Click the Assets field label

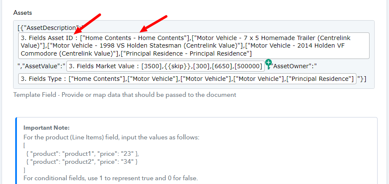pos(22,13)
